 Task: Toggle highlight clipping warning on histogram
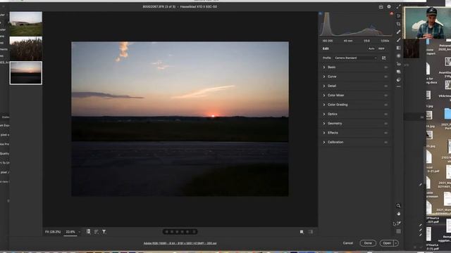(x=392, y=13)
